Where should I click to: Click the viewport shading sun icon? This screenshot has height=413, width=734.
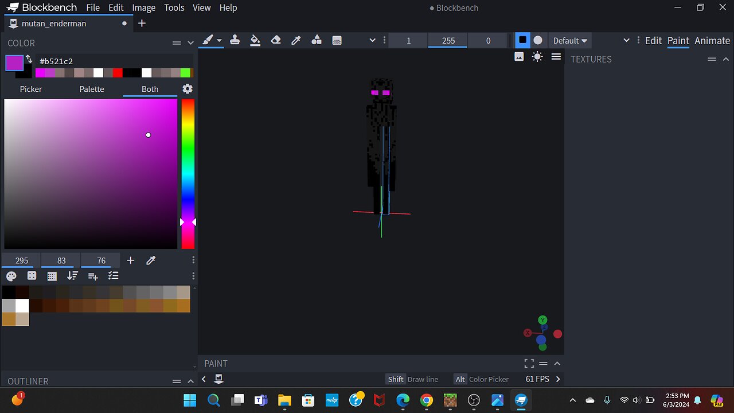(x=537, y=56)
